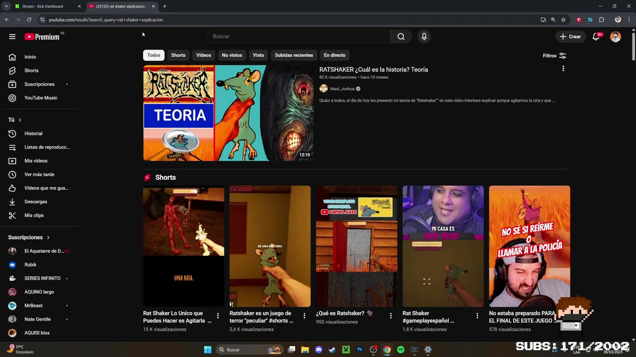Open YouTube Music in the sidebar
This screenshot has width=636, height=357.
coord(40,98)
